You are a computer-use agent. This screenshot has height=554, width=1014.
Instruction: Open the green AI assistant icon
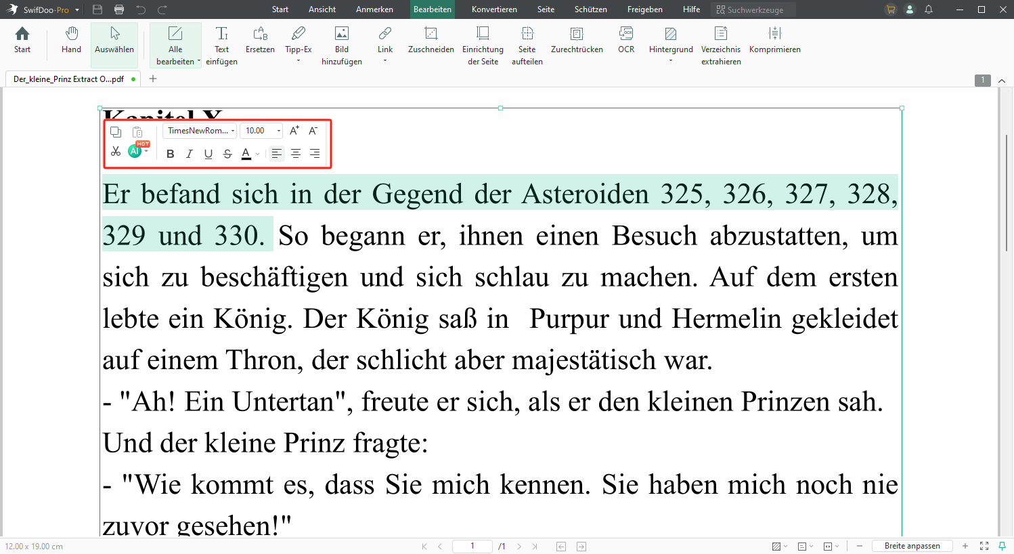tap(135, 151)
